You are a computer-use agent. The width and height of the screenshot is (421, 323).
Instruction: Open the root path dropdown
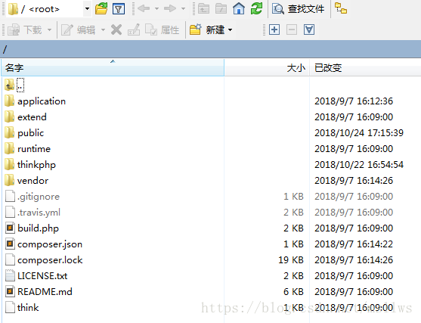[87, 9]
